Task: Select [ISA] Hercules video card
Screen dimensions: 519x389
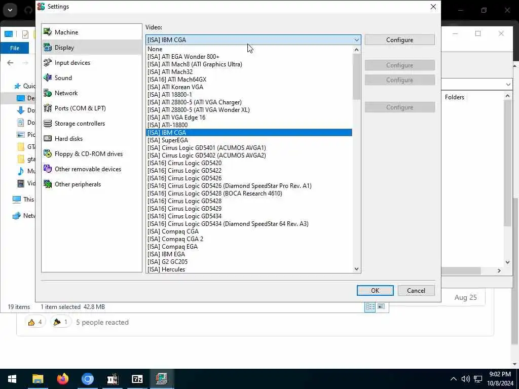Action: (249, 269)
